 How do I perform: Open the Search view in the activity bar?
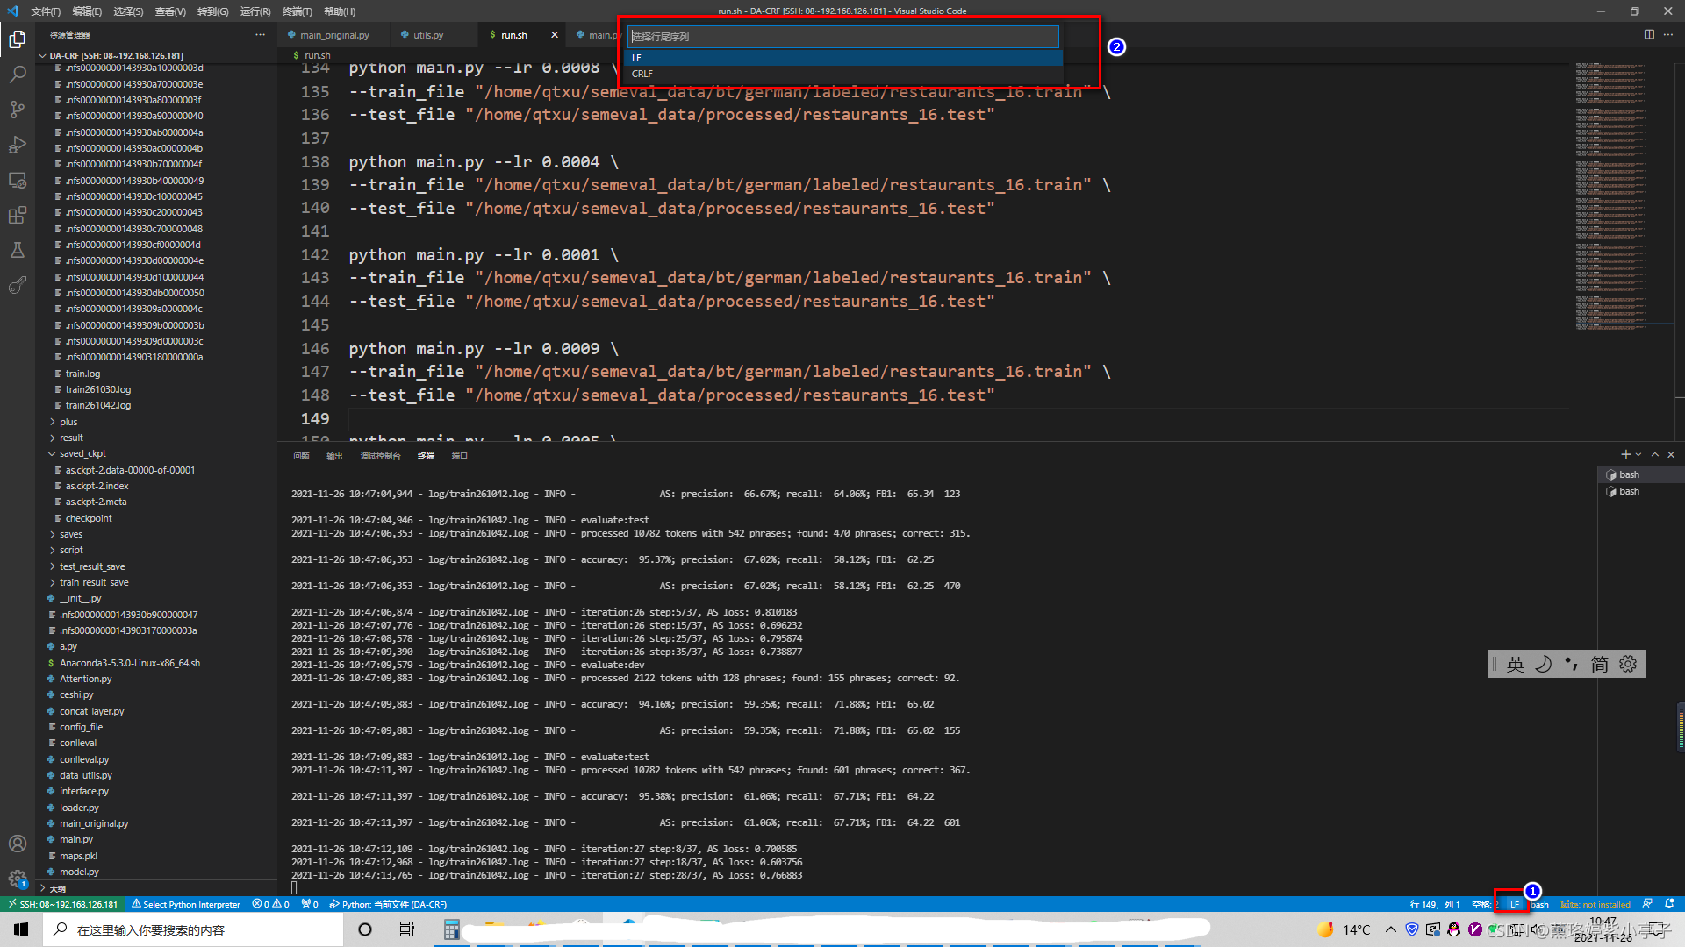[18, 75]
